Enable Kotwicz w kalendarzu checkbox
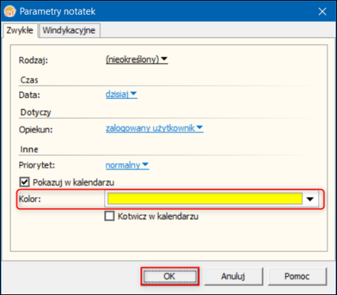The image size is (337, 295). coord(110,216)
